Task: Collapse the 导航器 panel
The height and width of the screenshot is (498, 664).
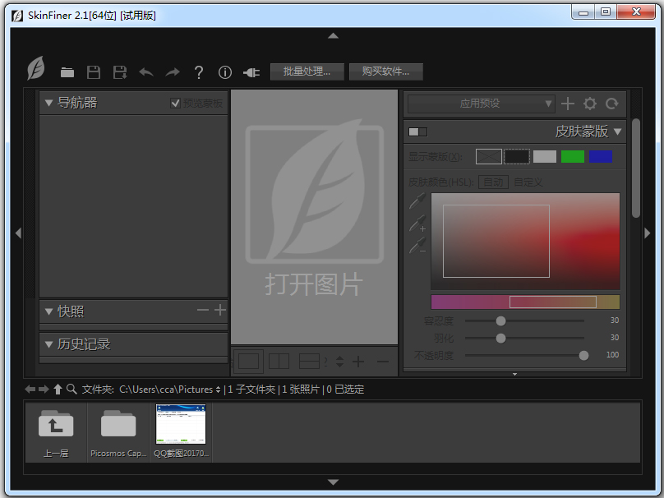Action: 48,103
